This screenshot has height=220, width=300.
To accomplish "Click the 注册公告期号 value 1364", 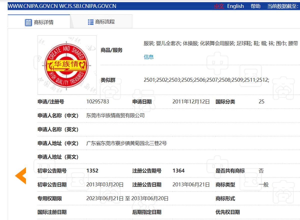I will click(x=178, y=171).
